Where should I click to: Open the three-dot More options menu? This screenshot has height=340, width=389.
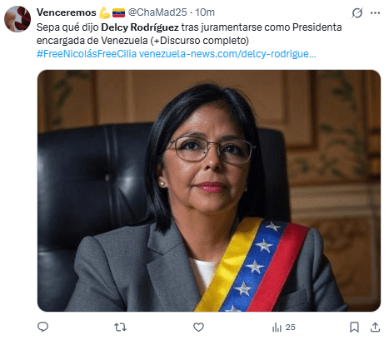click(375, 12)
